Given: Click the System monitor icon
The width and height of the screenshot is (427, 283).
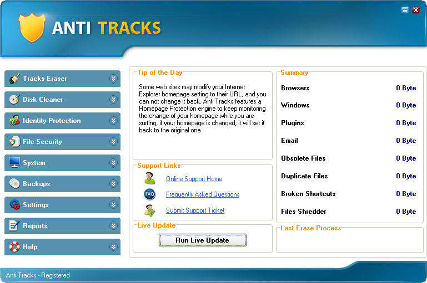Looking at the screenshot, I should tap(14, 162).
